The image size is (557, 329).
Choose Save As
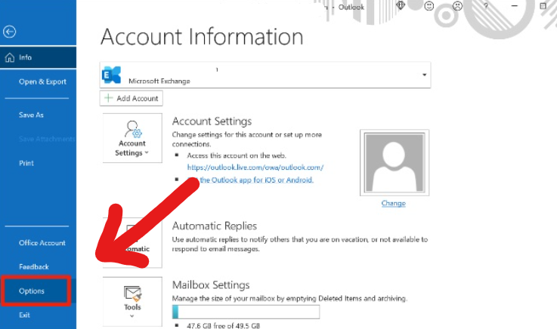(x=31, y=115)
